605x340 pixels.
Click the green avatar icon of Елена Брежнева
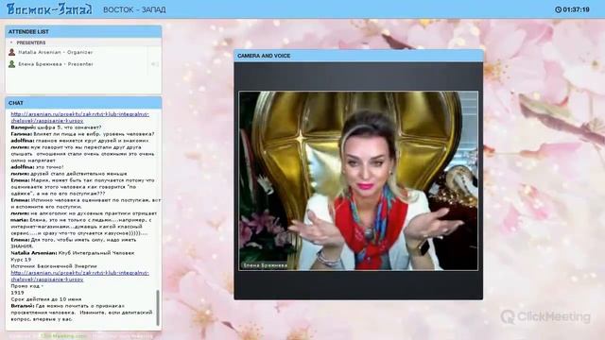[12, 64]
